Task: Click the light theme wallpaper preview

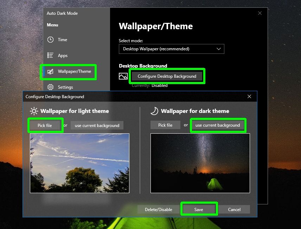Action: 79,163
